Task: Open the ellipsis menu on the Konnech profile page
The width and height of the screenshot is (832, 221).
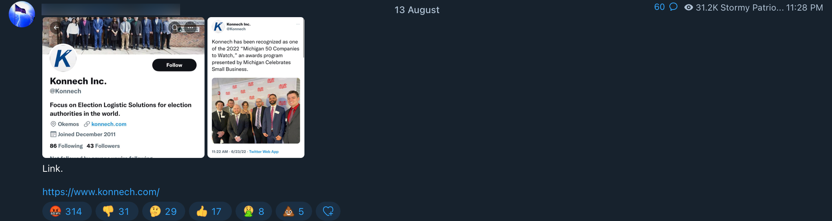Action: tap(191, 27)
